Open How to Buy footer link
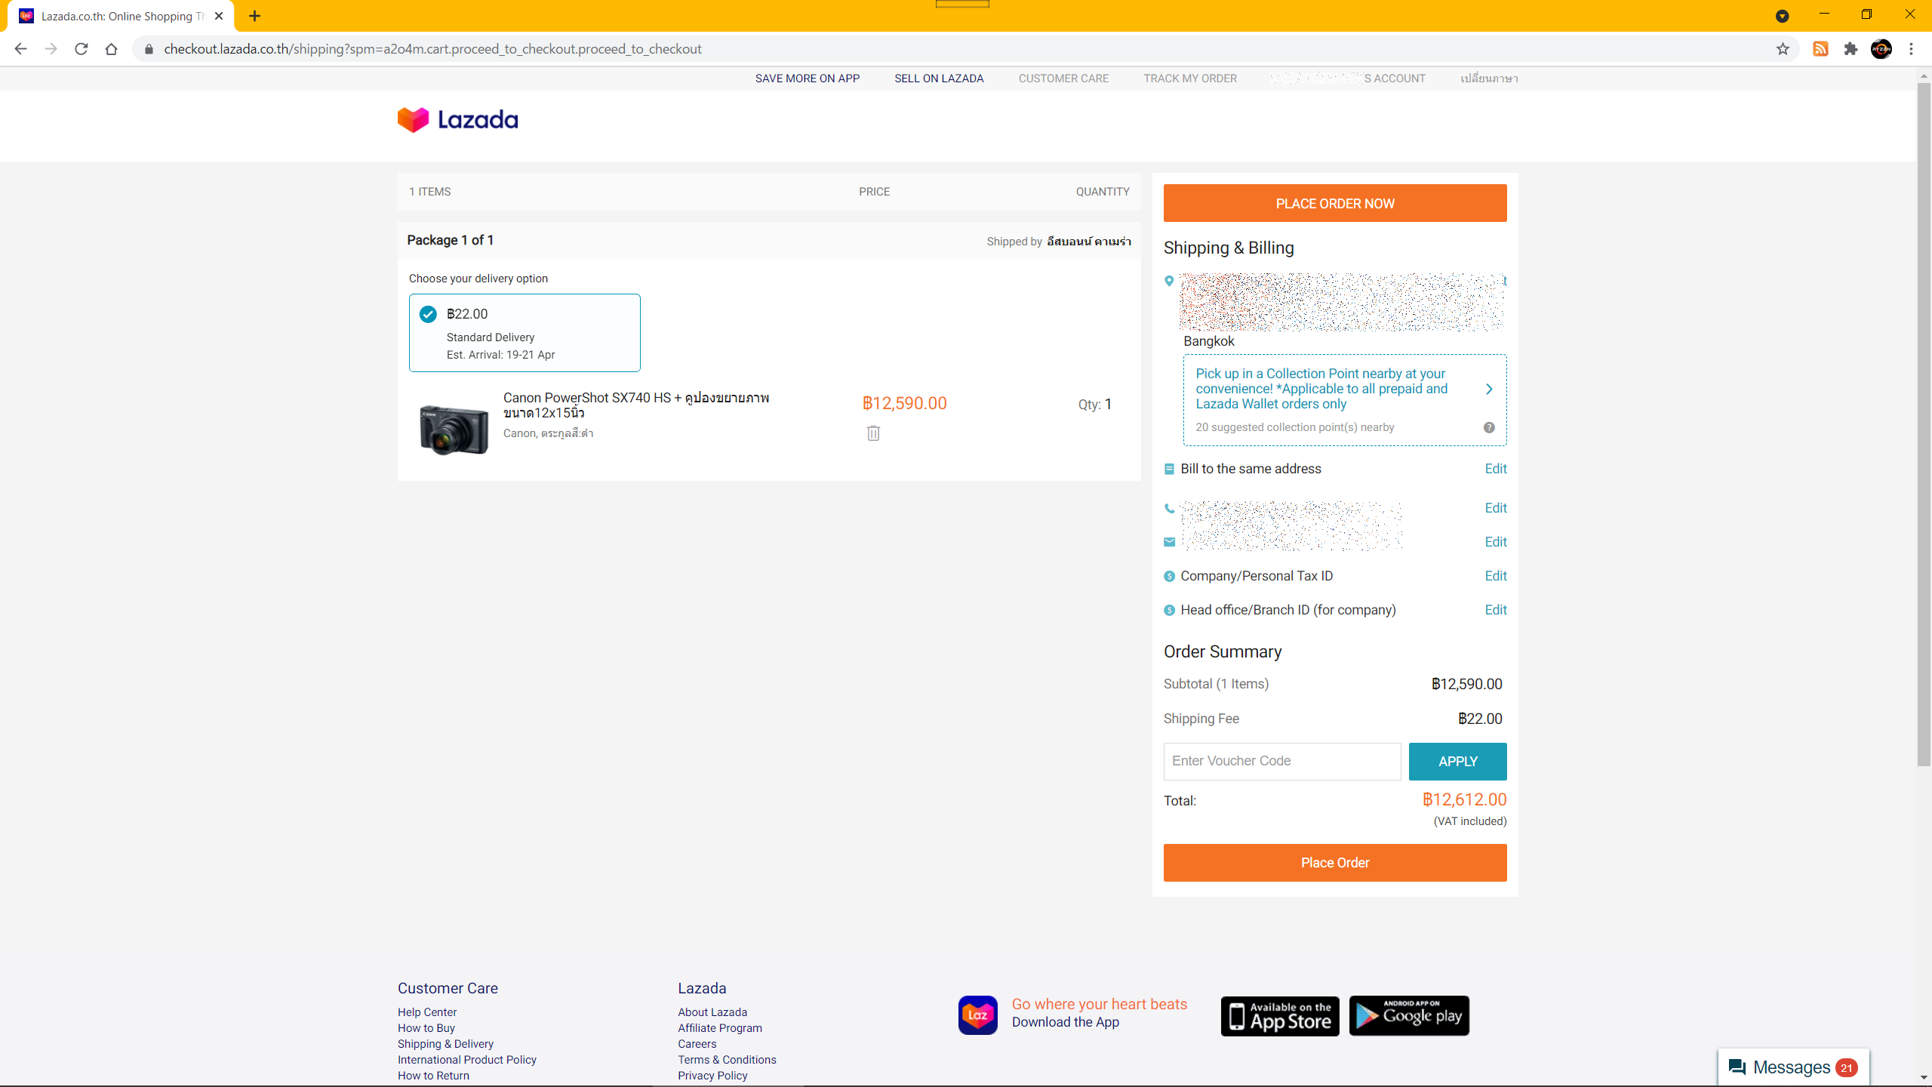The image size is (1932, 1087). tap(426, 1028)
